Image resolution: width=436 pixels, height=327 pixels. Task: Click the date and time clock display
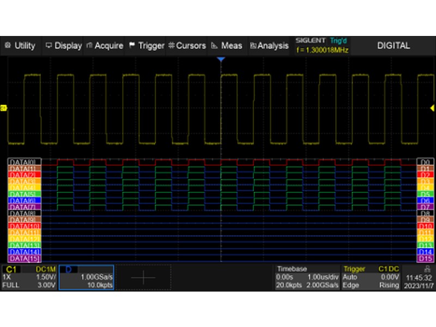[x=419, y=281]
